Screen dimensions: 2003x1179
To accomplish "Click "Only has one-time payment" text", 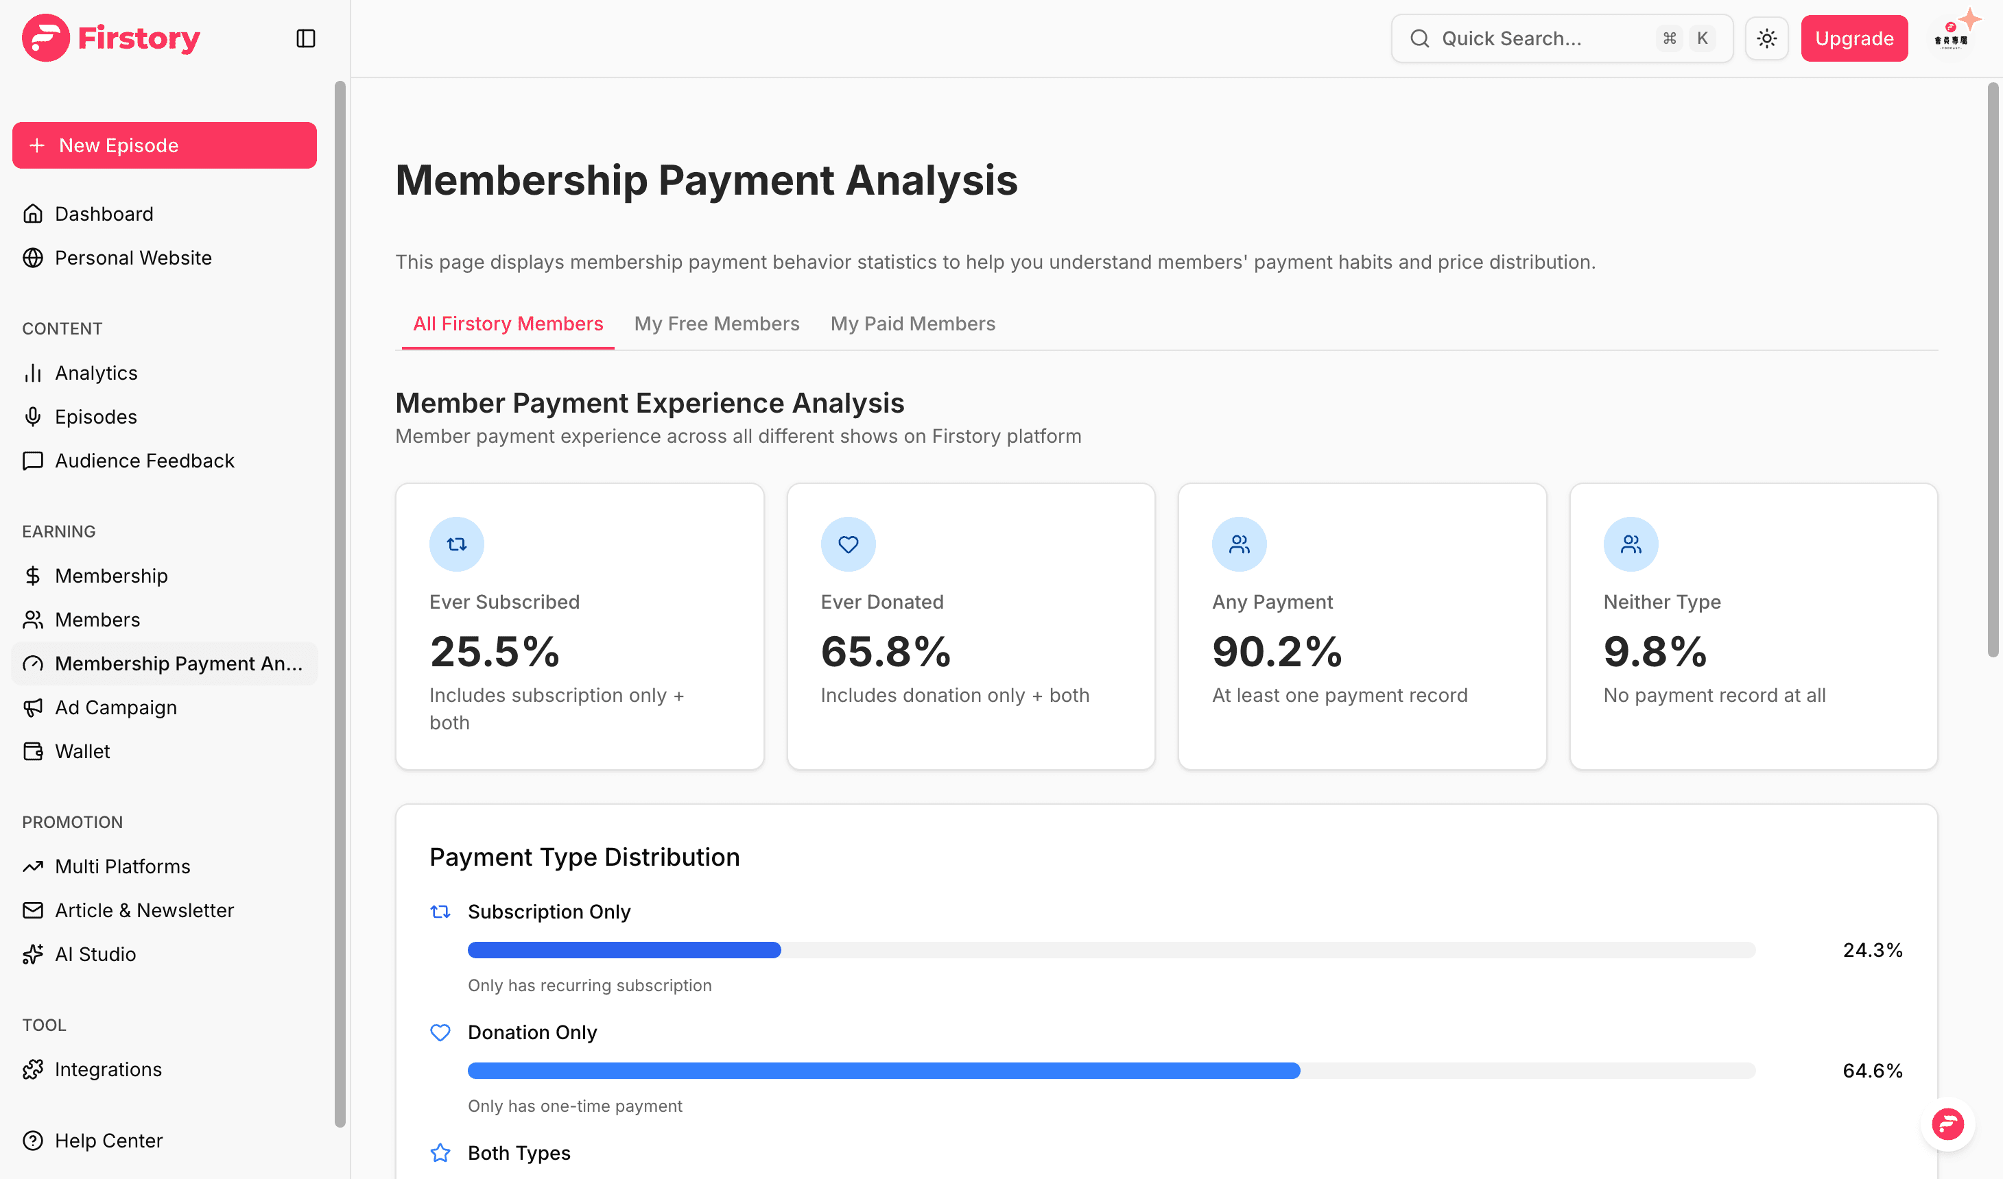I will coord(575,1106).
